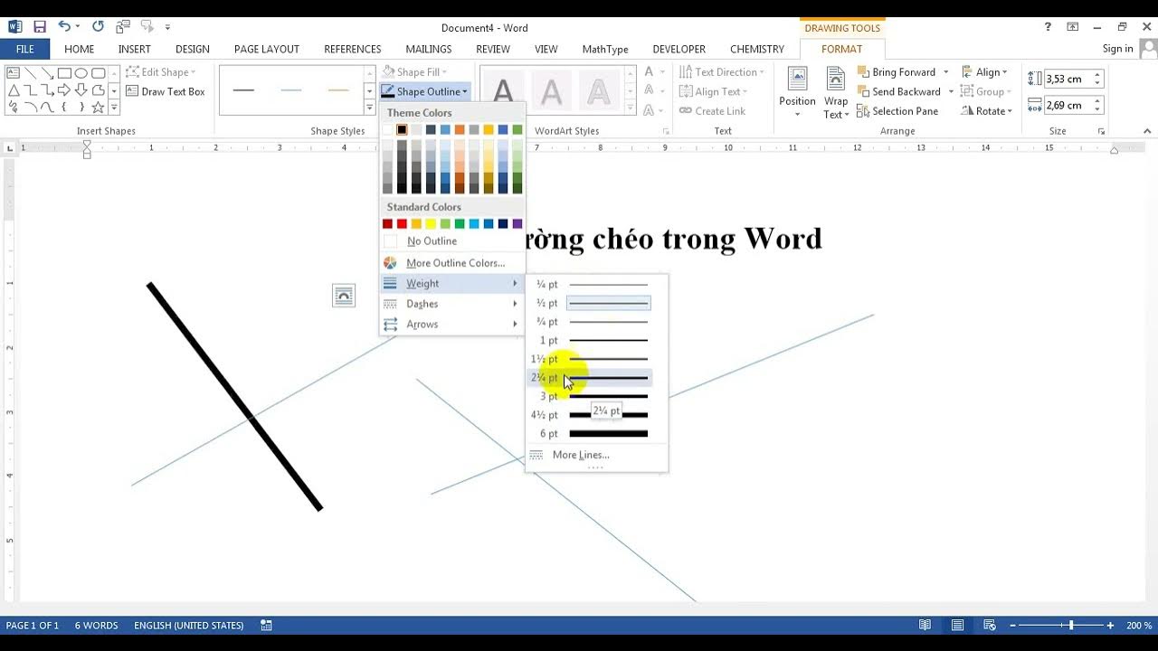The height and width of the screenshot is (651, 1158).
Task: Open the Customize Quick Access Toolbar arrow
Action: pyautogui.click(x=167, y=27)
